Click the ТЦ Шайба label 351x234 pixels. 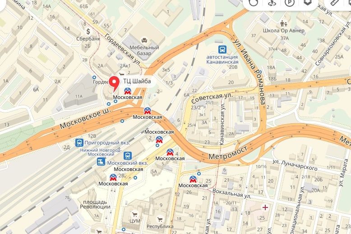[137, 81]
